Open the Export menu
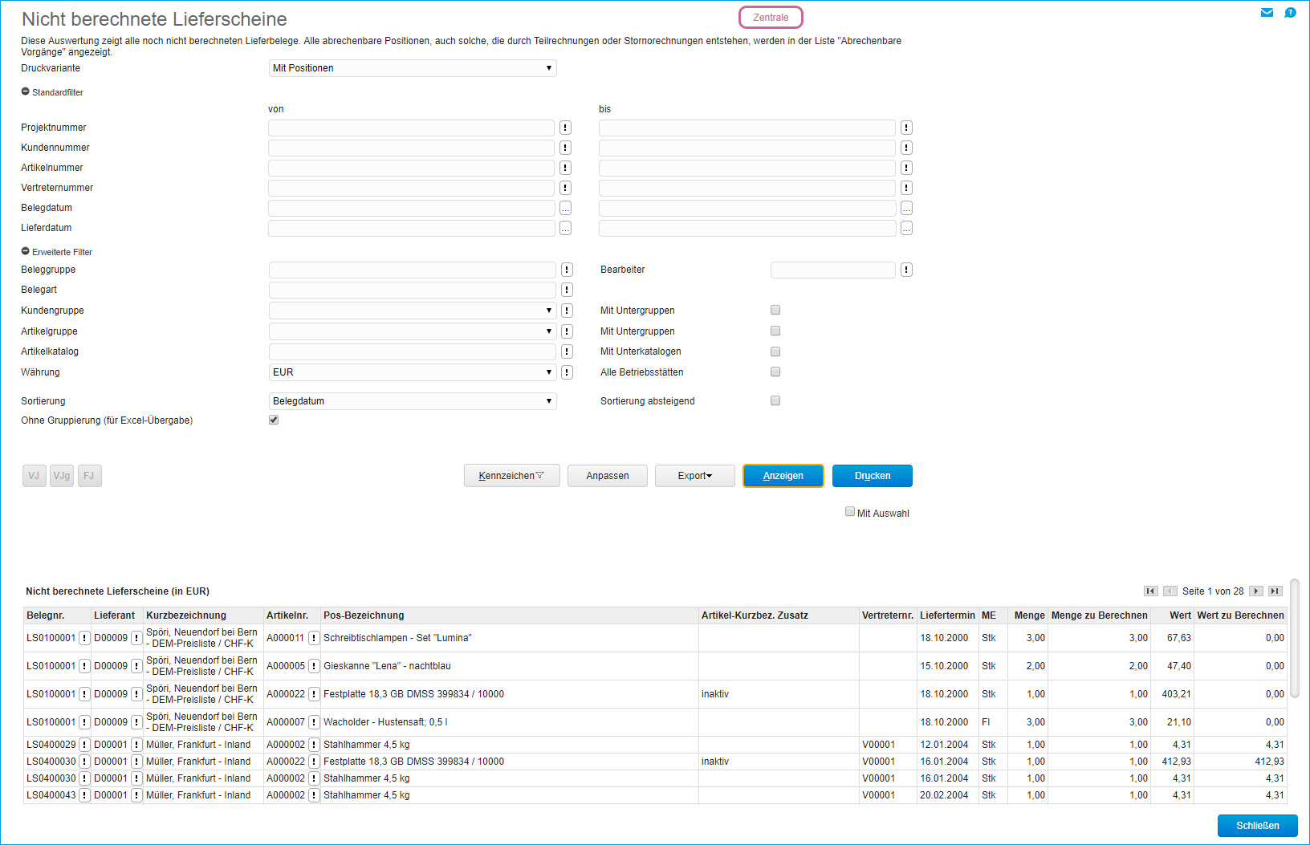This screenshot has height=845, width=1310. 694,476
